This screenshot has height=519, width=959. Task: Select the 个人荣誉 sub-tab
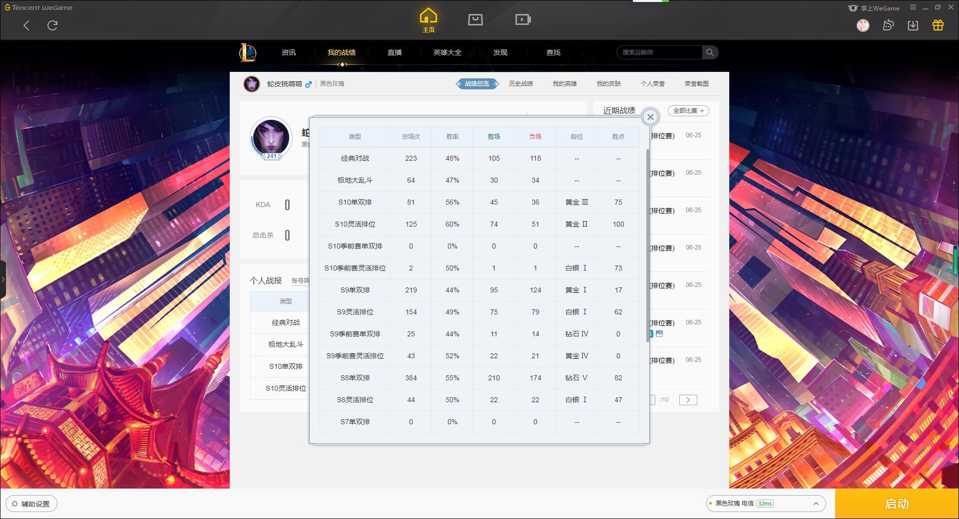click(x=653, y=84)
